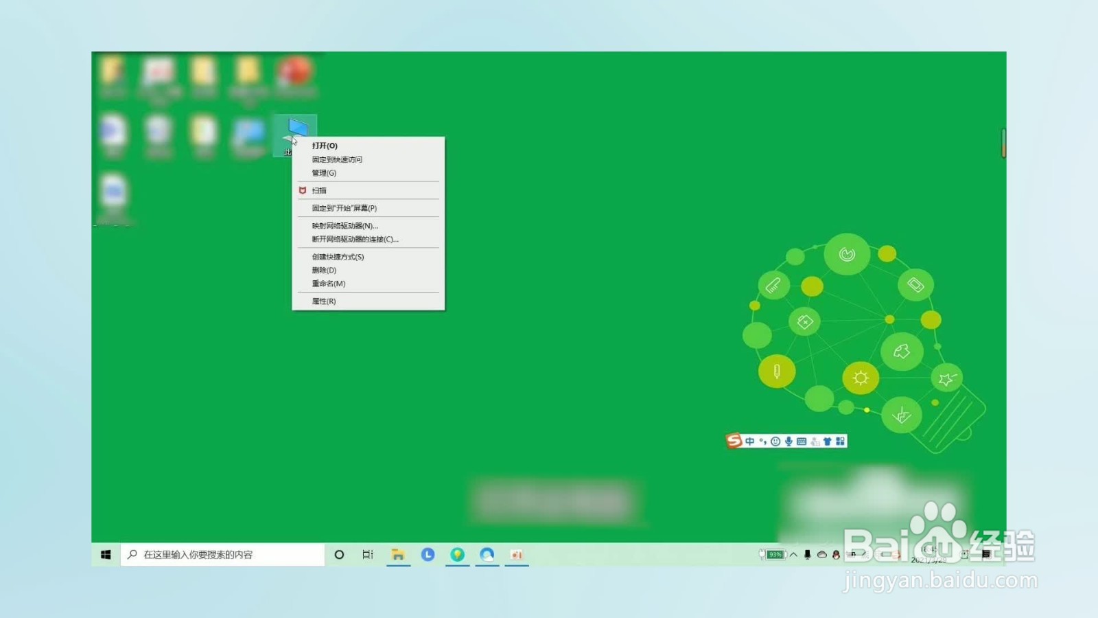Screen dimensions: 1098x618
Task: Select 创建快捷方式(S) in the context menu
Action: click(x=368, y=257)
